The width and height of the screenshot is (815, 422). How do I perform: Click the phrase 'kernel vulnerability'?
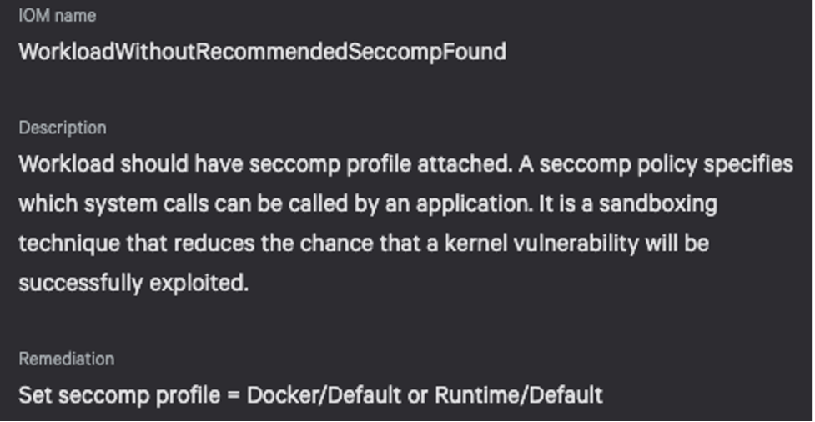(541, 244)
